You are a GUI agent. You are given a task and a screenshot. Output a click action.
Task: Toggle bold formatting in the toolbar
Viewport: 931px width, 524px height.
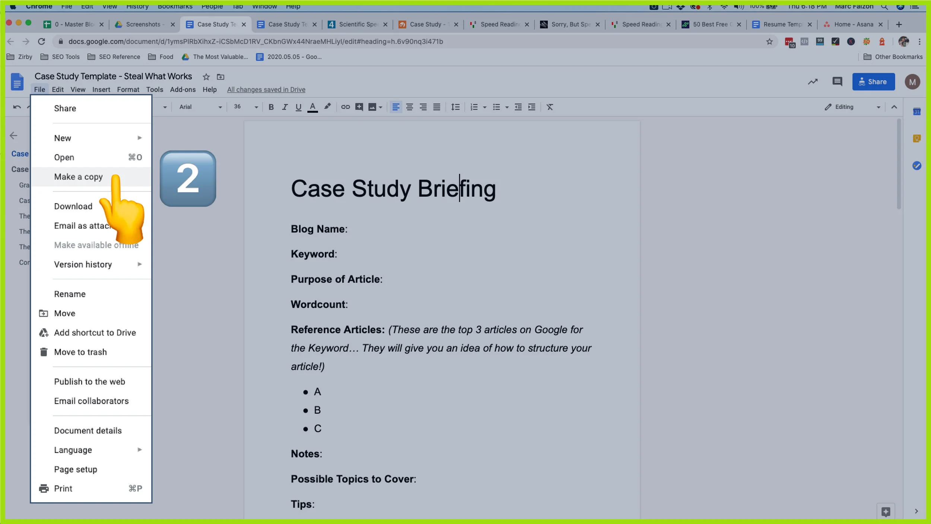click(271, 107)
